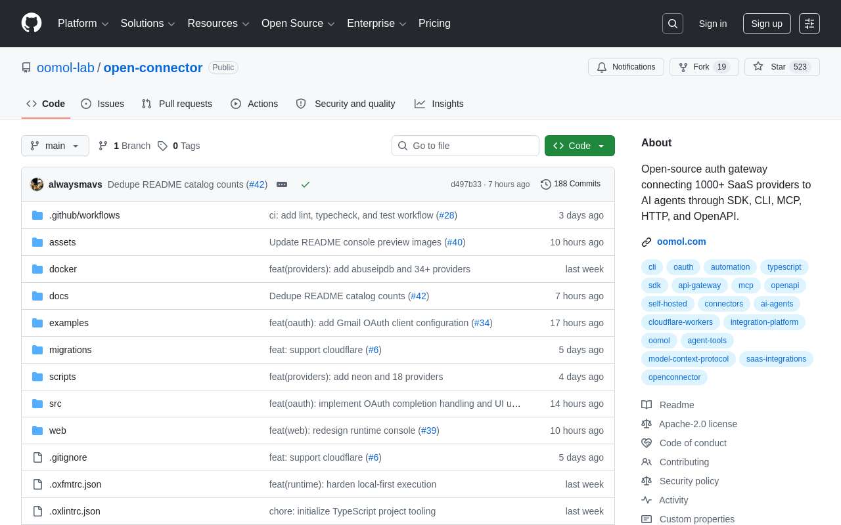Click the note icon beside Custom properties
841x525 pixels.
tap(647, 519)
